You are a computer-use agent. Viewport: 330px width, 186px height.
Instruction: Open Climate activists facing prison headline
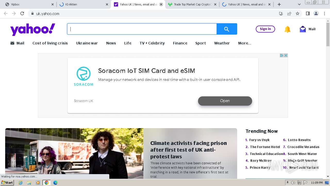(188, 150)
